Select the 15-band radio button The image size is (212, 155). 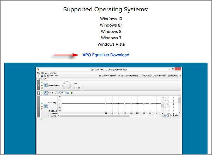point(49,111)
